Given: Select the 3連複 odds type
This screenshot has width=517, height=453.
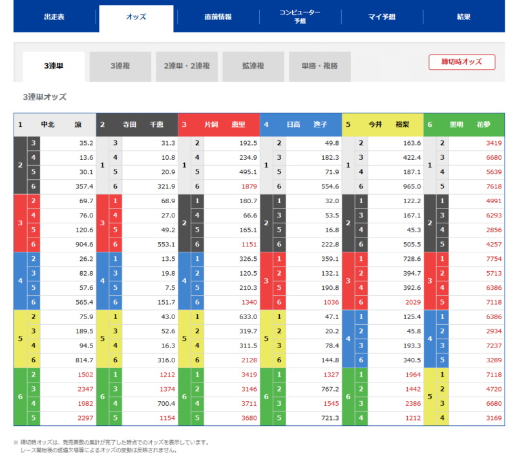Looking at the screenshot, I should [120, 66].
